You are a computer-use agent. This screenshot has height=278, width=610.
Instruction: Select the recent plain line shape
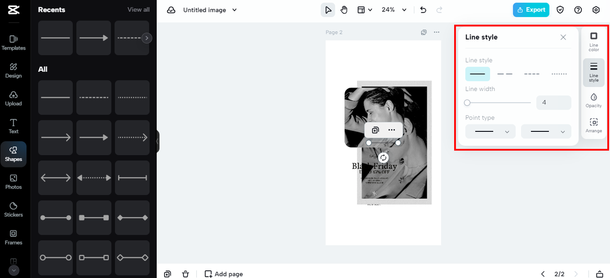click(x=55, y=38)
